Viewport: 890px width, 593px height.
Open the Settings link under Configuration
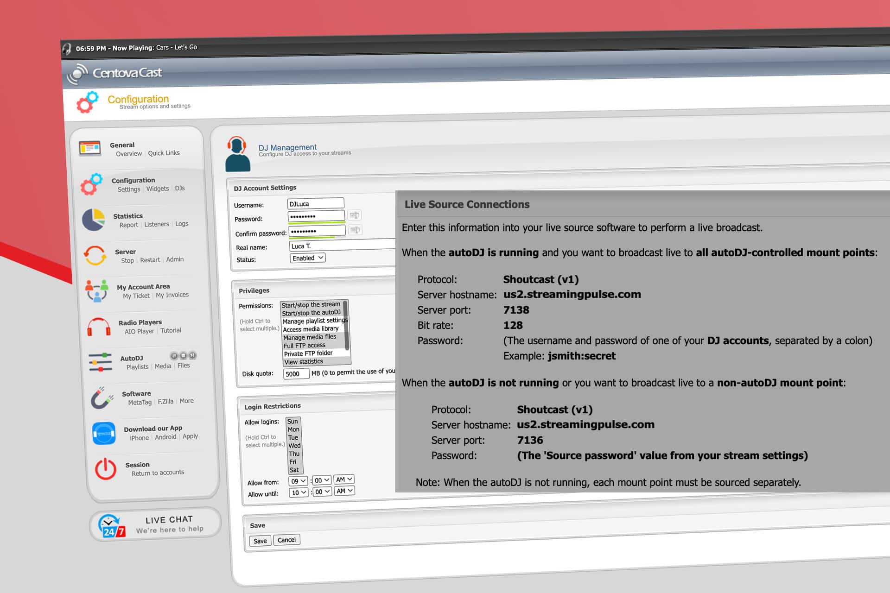129,189
